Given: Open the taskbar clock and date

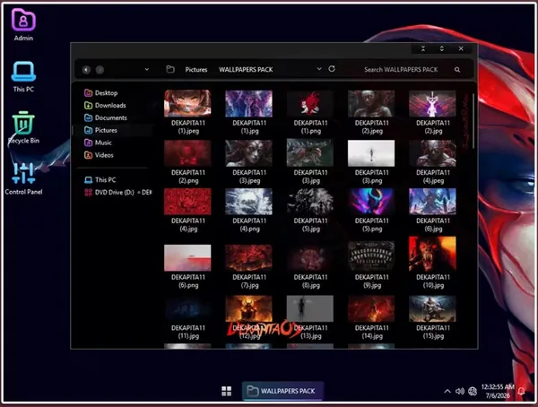Looking at the screenshot, I should pos(498,391).
